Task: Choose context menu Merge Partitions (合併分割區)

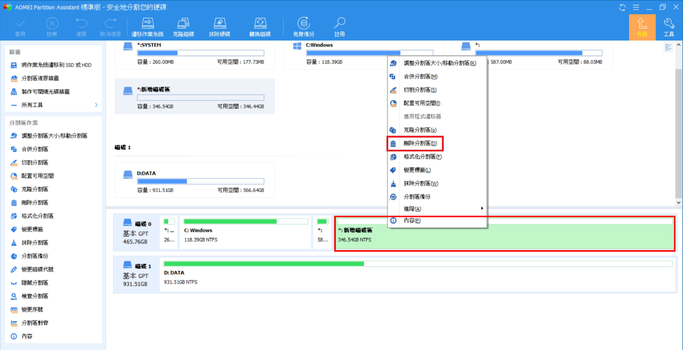Action: [437, 76]
